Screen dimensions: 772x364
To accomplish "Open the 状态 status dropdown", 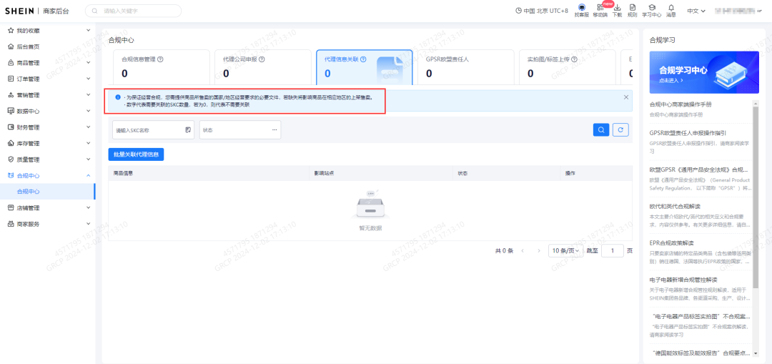I will point(240,130).
